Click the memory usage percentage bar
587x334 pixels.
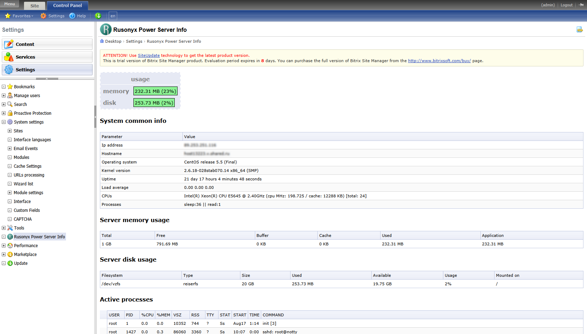pyautogui.click(x=155, y=91)
